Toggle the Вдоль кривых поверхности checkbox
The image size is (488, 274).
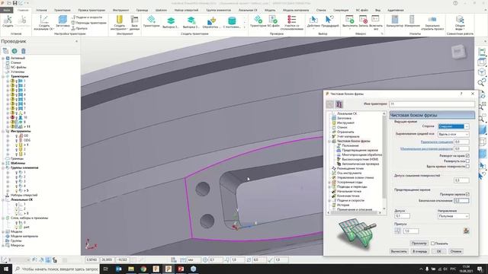(x=467, y=167)
